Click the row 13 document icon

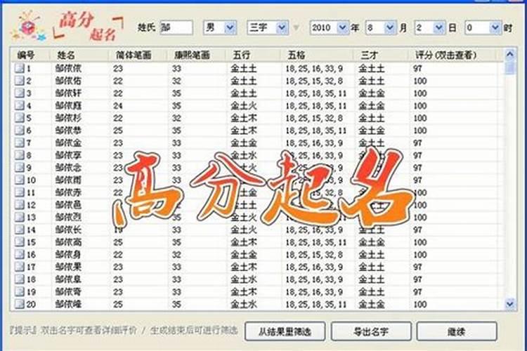click(20, 218)
